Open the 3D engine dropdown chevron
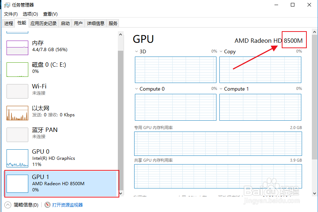 136,51
